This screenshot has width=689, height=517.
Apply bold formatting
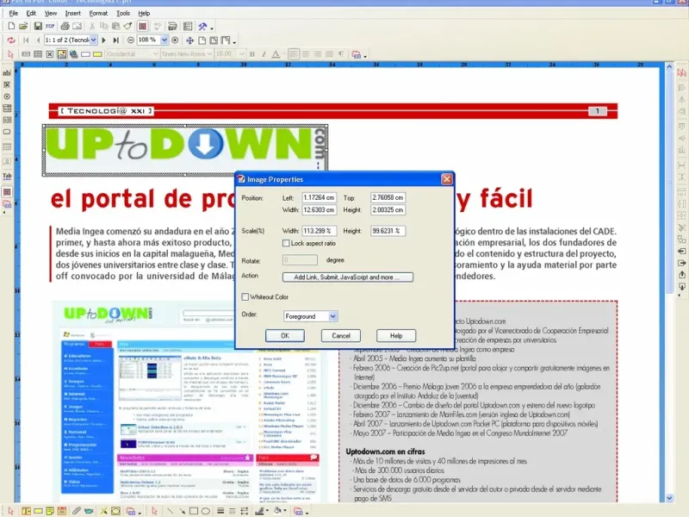[x=252, y=54]
